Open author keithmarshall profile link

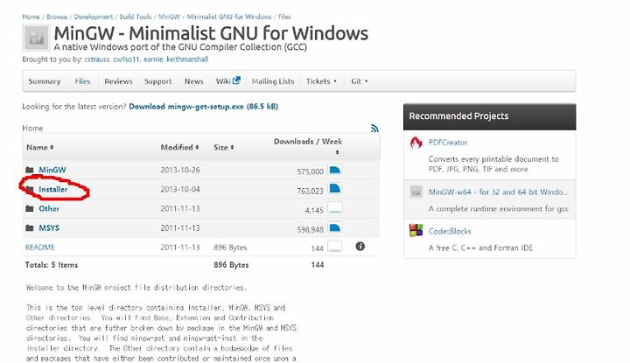click(187, 59)
